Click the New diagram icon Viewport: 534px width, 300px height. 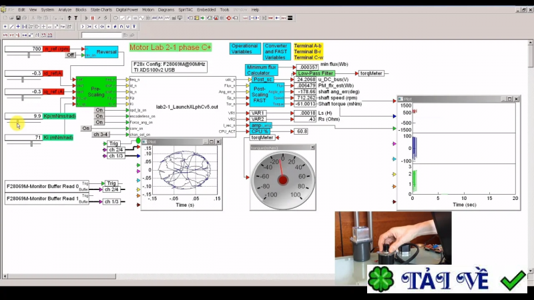5,19
